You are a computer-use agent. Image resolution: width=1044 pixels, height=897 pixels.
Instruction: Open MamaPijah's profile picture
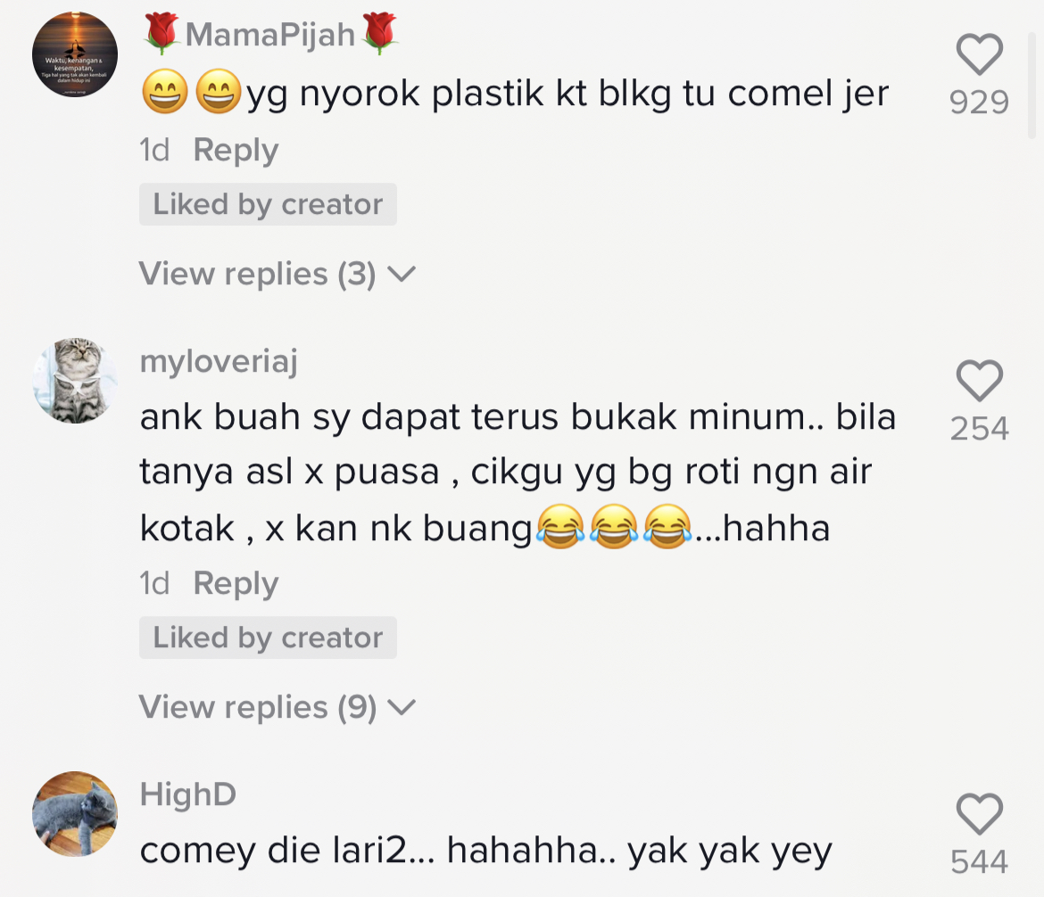[75, 54]
